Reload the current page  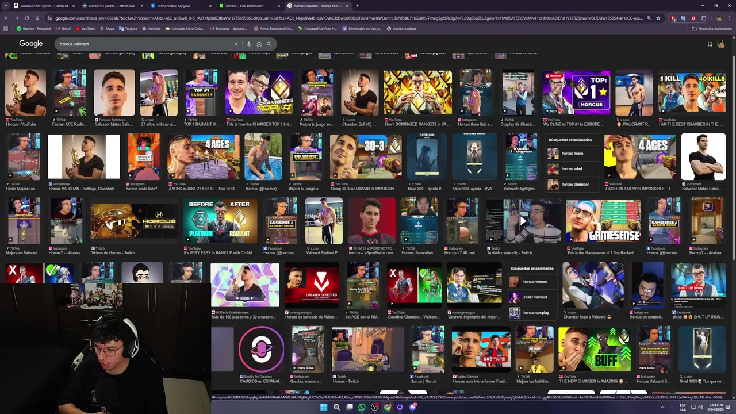(x=28, y=18)
